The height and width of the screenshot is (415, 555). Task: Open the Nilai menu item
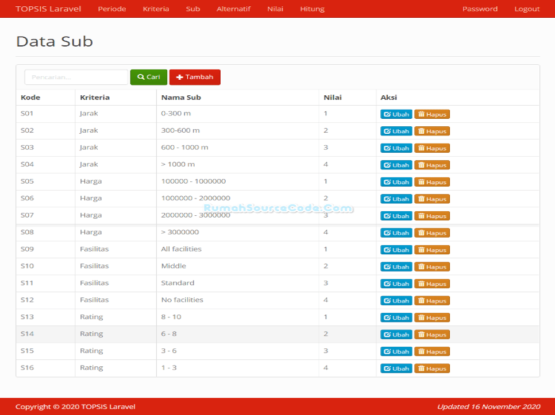[x=275, y=9]
